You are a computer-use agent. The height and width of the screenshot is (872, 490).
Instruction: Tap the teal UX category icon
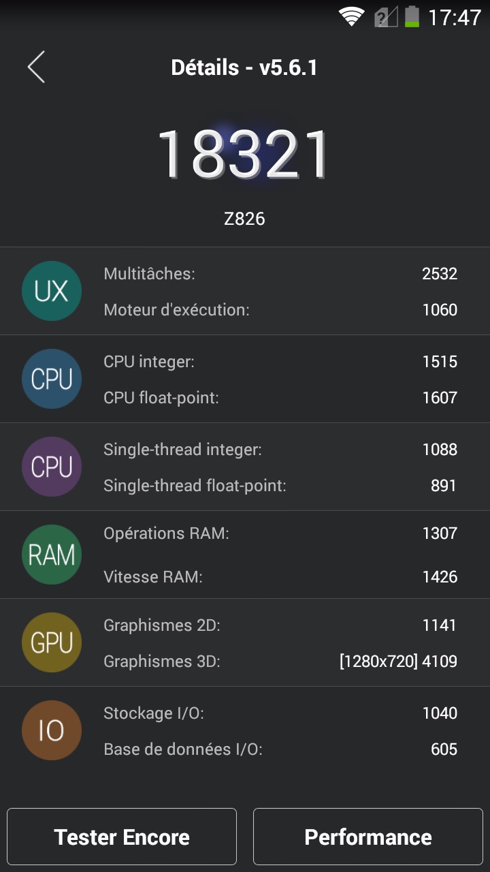(52, 291)
